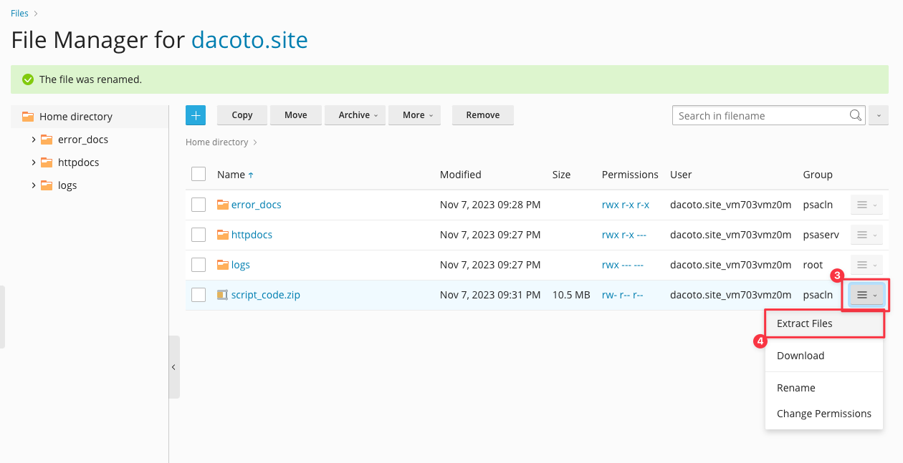Click the script_code.zip archive file icon
Screen dimensions: 903x463
tap(222, 295)
